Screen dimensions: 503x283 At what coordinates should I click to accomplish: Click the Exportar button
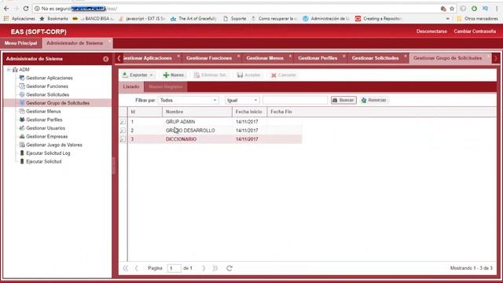coord(138,75)
